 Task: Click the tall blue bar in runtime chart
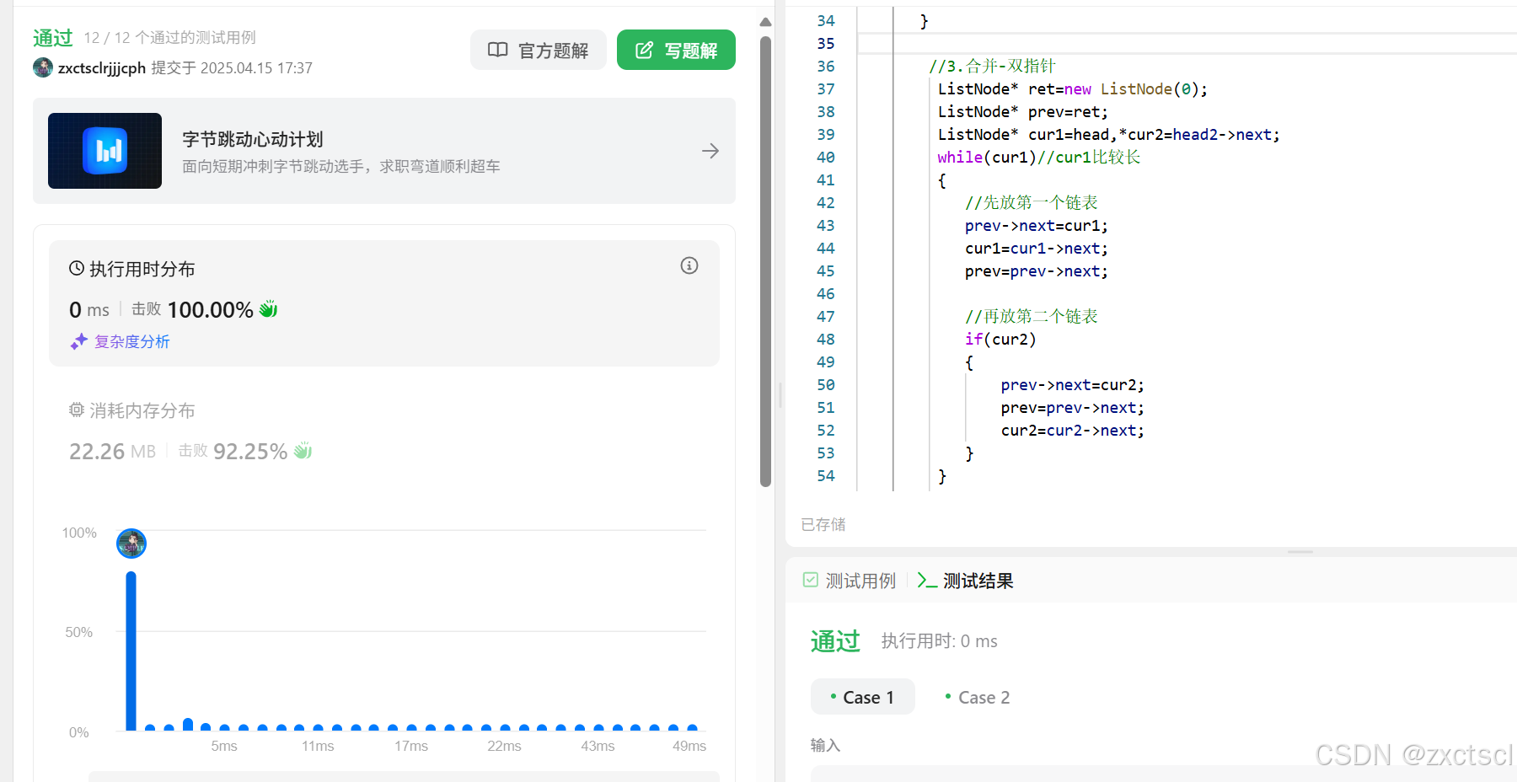(131, 651)
